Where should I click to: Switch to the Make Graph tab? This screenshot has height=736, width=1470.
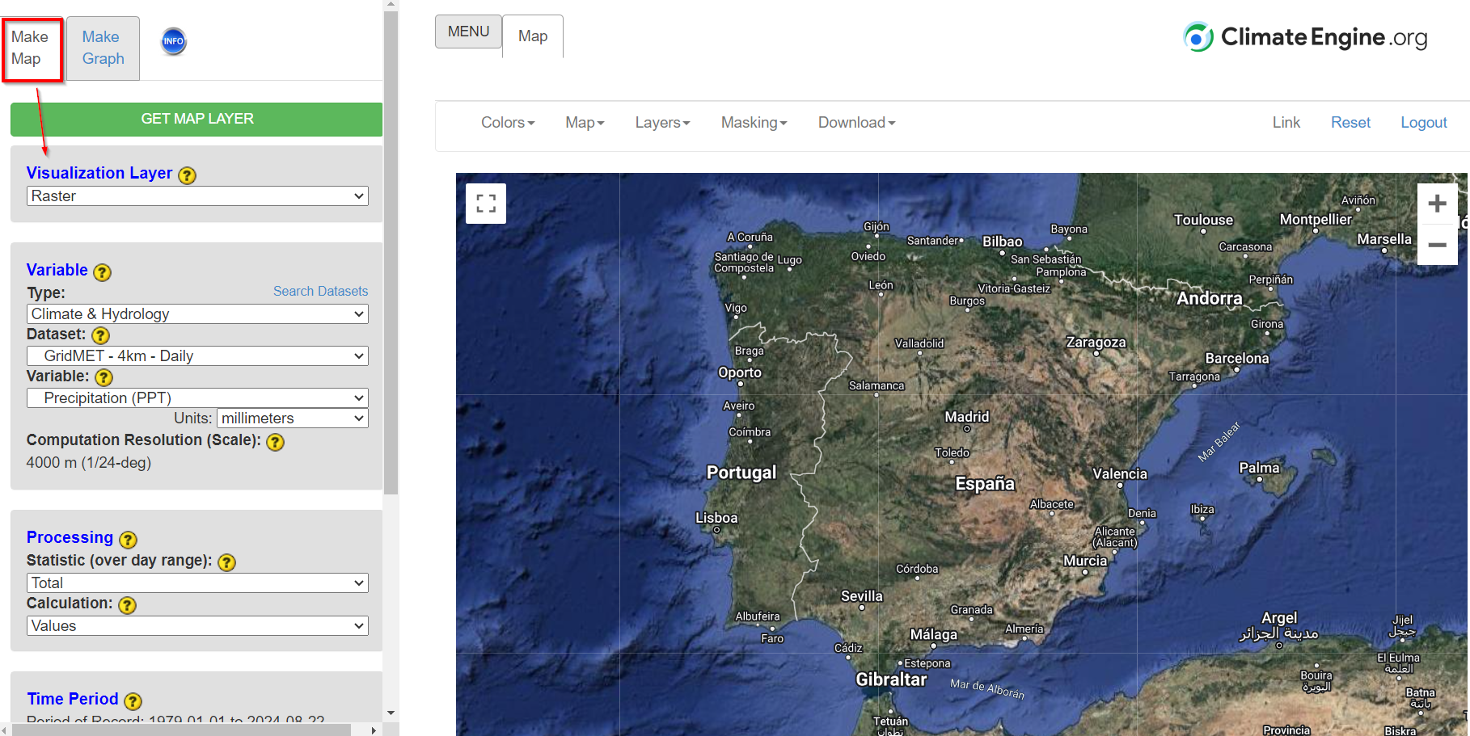coord(103,48)
